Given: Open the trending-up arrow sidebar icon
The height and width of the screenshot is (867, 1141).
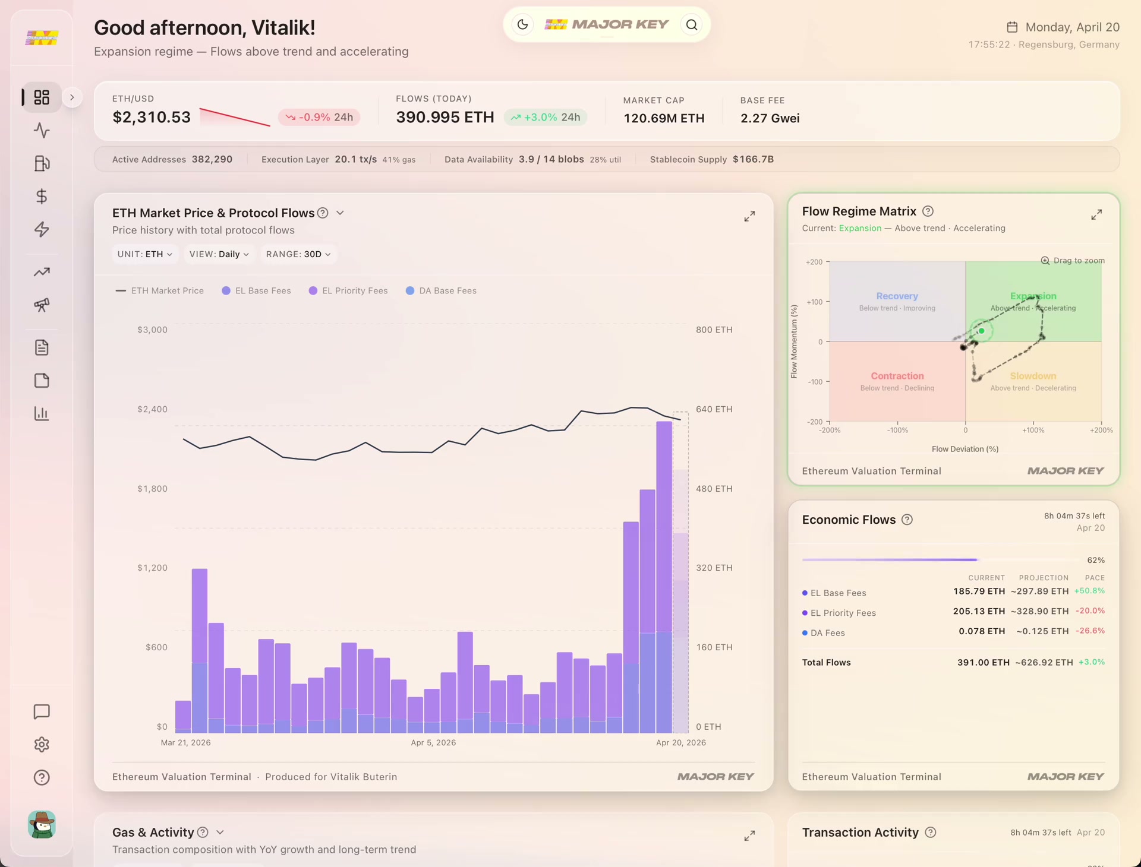Looking at the screenshot, I should click(42, 272).
